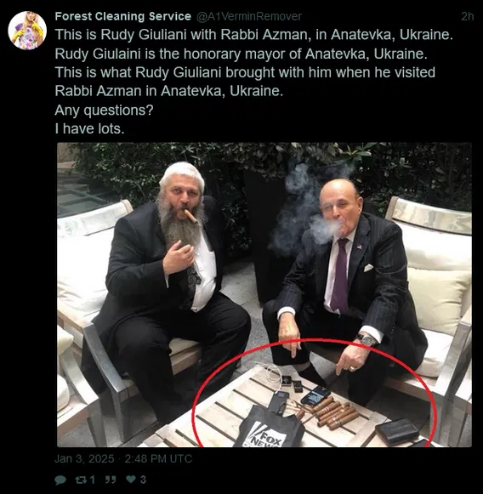Open the Forest Cleaning Service profile avatar
This screenshot has width=483, height=494.
pos(27,31)
